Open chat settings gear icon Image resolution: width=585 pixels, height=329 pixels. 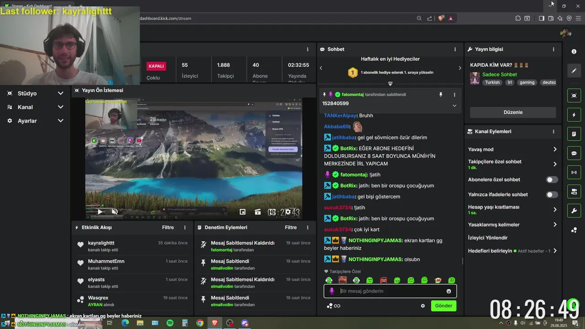423,306
